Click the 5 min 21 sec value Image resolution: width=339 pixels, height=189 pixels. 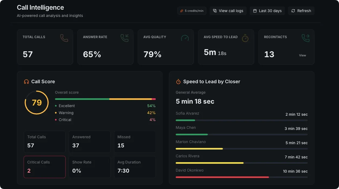pos(296,143)
